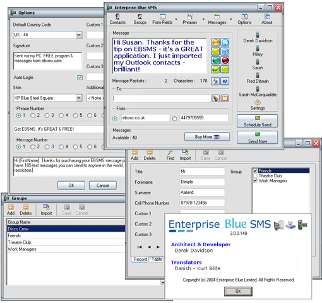This screenshot has width=322, height=303.
Task: Open the About toolbar button
Action: (x=267, y=19)
